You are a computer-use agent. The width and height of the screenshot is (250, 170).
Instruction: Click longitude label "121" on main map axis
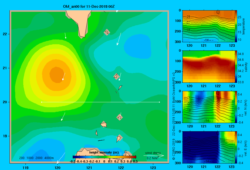89,167
